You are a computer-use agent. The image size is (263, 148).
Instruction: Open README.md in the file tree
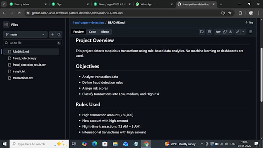31,52
